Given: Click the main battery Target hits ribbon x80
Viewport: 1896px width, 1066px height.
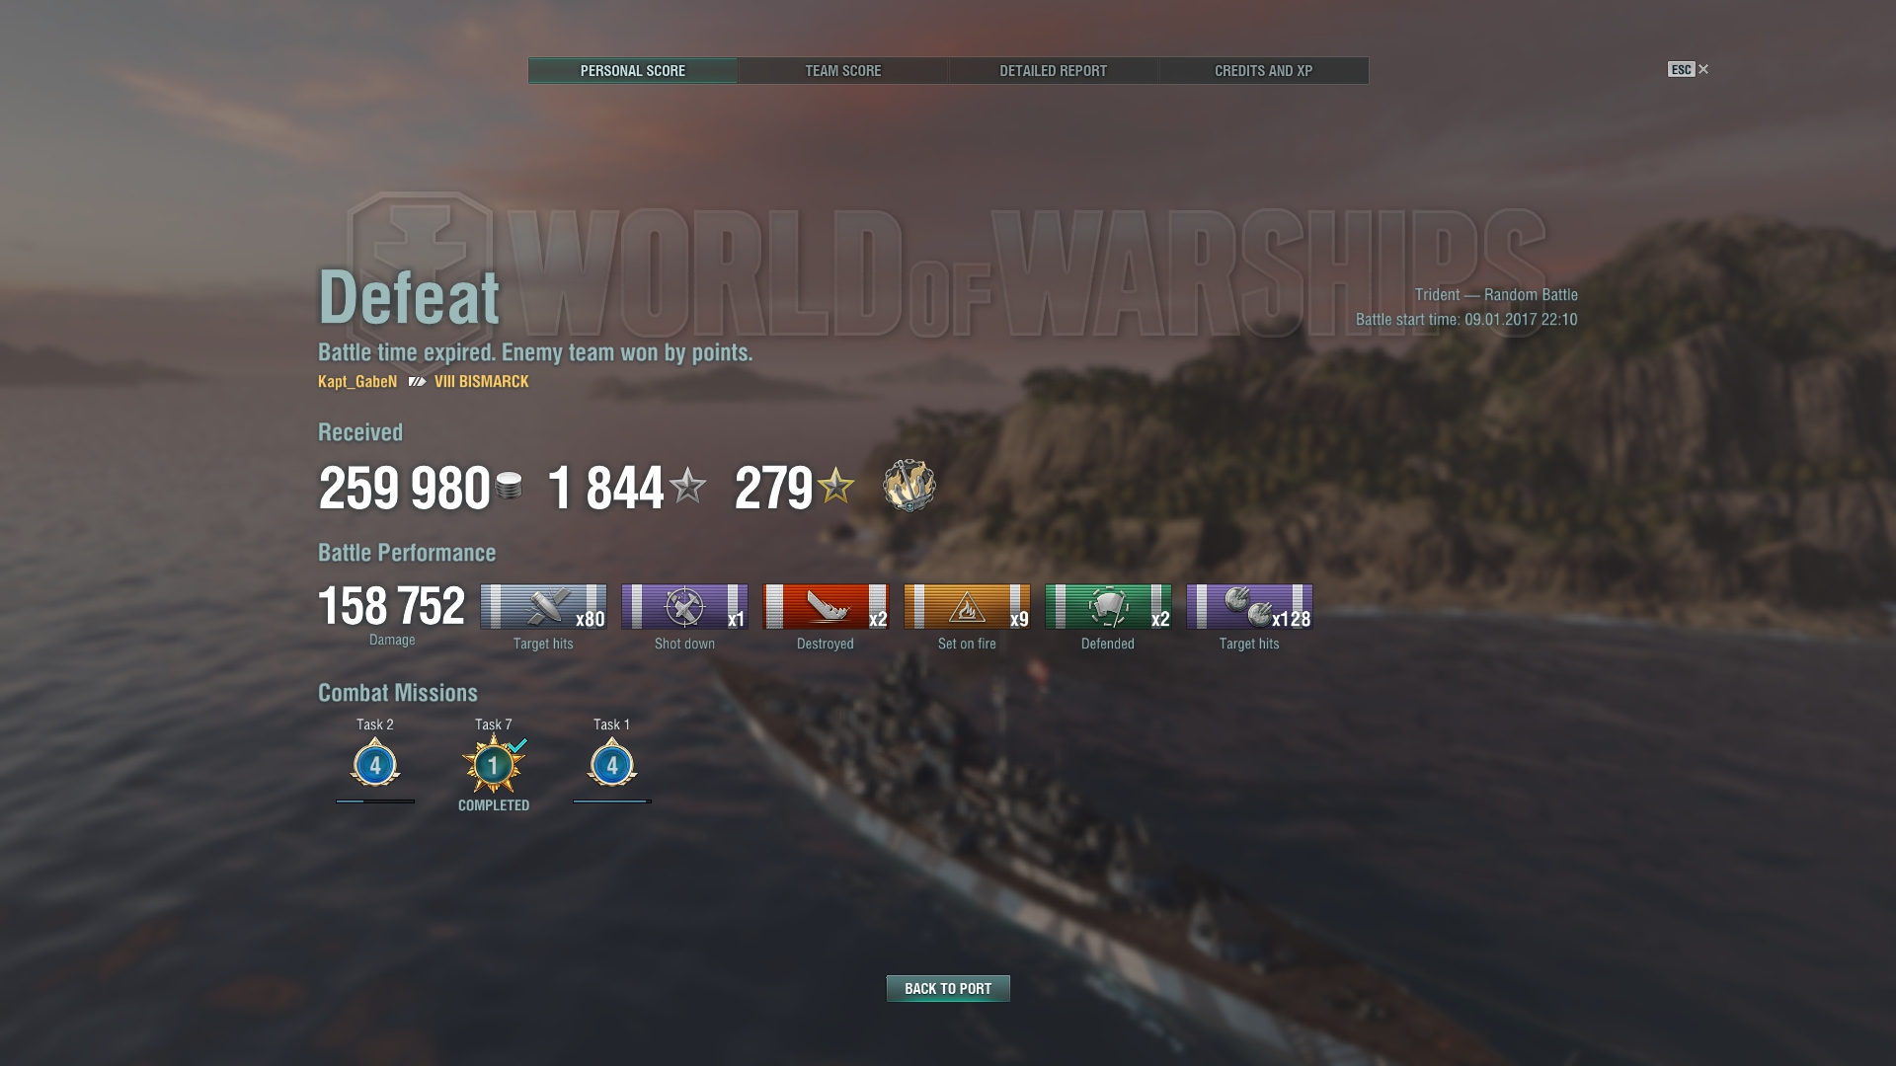Looking at the screenshot, I should point(543,607).
